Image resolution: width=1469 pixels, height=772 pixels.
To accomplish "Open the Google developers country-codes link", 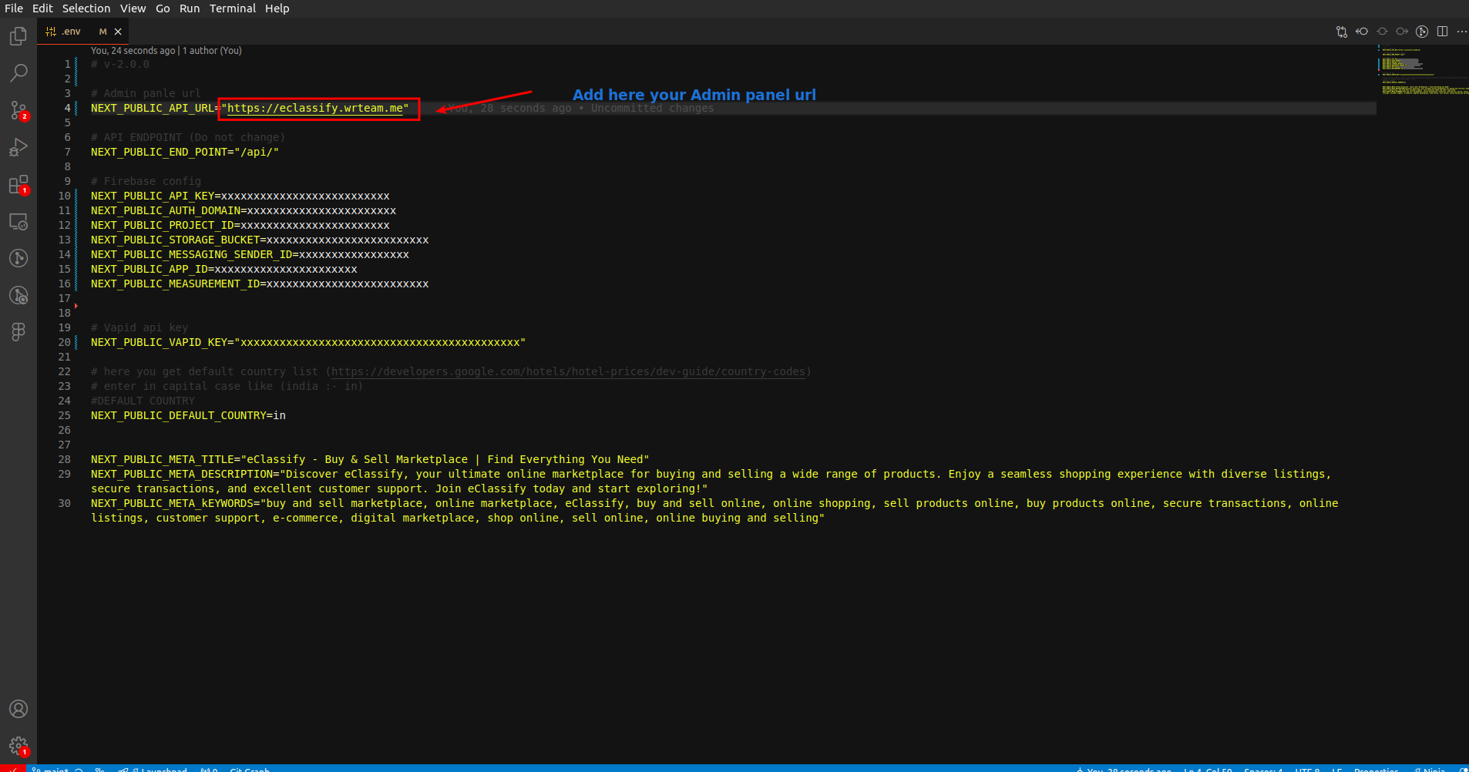I will (568, 371).
